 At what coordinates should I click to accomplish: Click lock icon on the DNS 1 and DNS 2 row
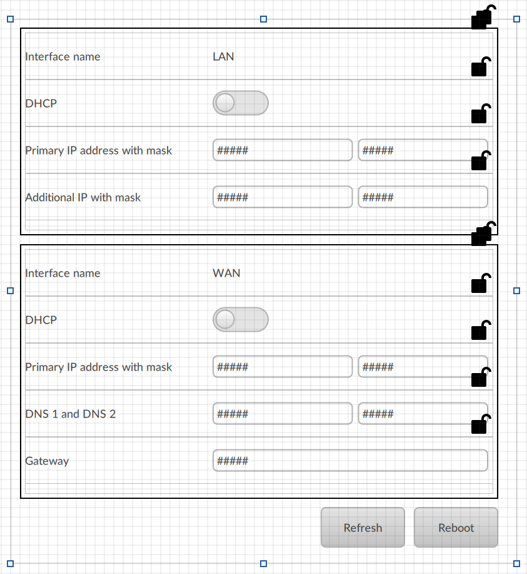click(480, 424)
